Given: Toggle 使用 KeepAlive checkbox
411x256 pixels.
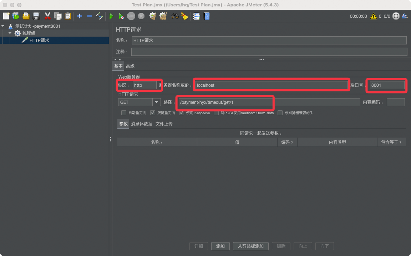Looking at the screenshot, I should 181,113.
